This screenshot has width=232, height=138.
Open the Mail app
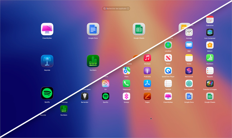pos(189,45)
